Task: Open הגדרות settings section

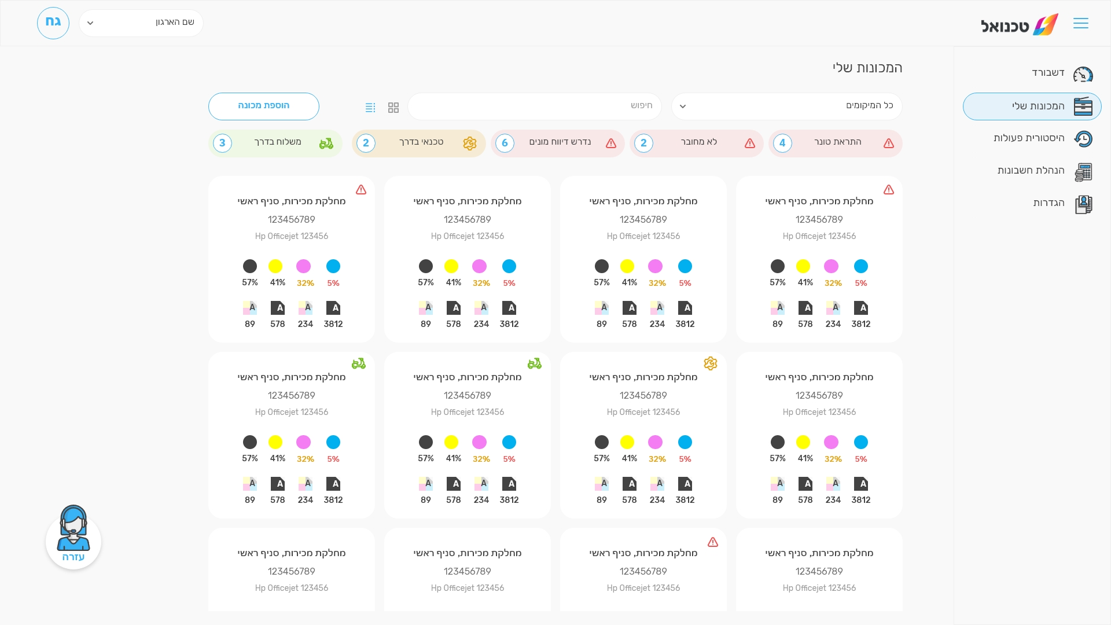Action: pyautogui.click(x=1032, y=203)
